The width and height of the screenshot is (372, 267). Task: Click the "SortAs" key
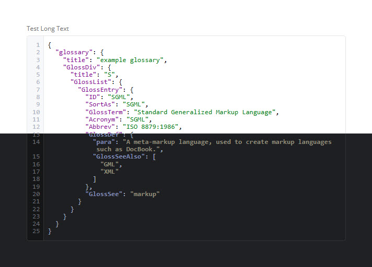coord(100,104)
